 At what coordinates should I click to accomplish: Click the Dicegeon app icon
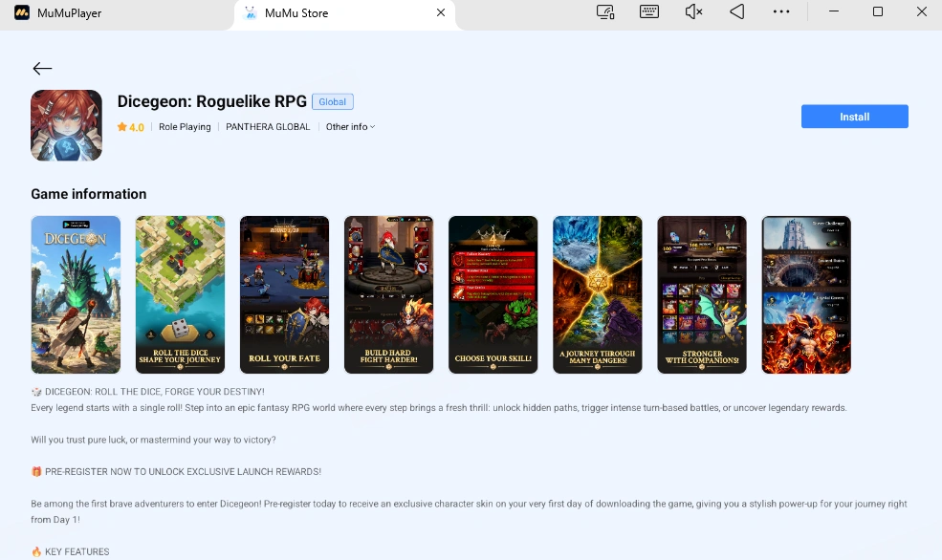67,125
